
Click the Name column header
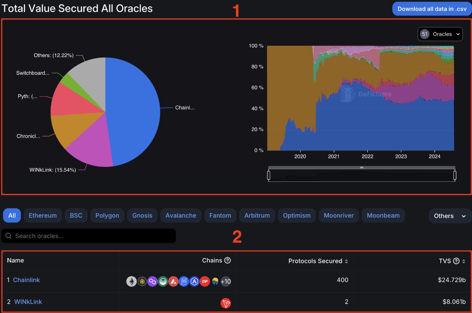(x=15, y=260)
